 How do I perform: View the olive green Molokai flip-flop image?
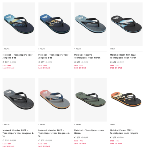[x=90, y=100]
